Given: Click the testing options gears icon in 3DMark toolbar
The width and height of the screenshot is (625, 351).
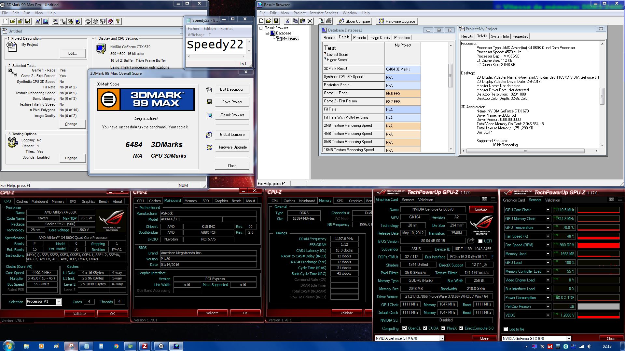Looking at the screenshot, I should 70,21.
